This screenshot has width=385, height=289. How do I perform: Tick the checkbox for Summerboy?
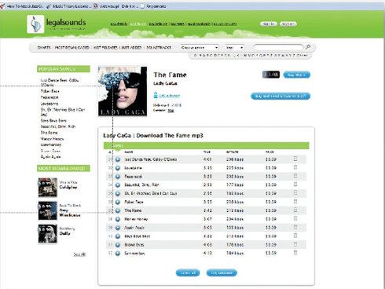coord(295,253)
